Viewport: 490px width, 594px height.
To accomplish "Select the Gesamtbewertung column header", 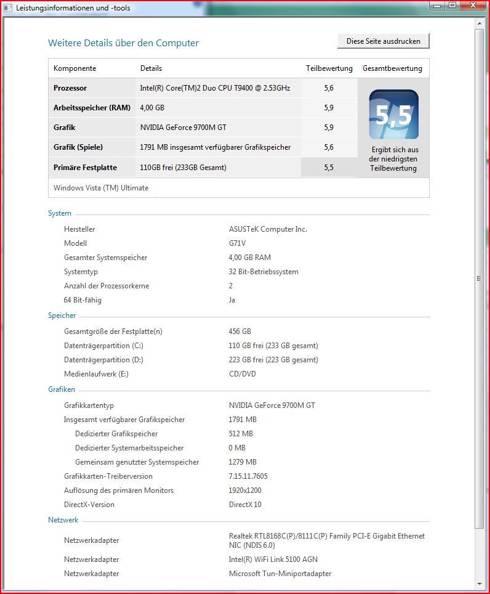I will pyautogui.click(x=392, y=68).
